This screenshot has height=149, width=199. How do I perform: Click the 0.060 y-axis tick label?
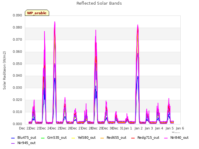[x=17, y=52]
